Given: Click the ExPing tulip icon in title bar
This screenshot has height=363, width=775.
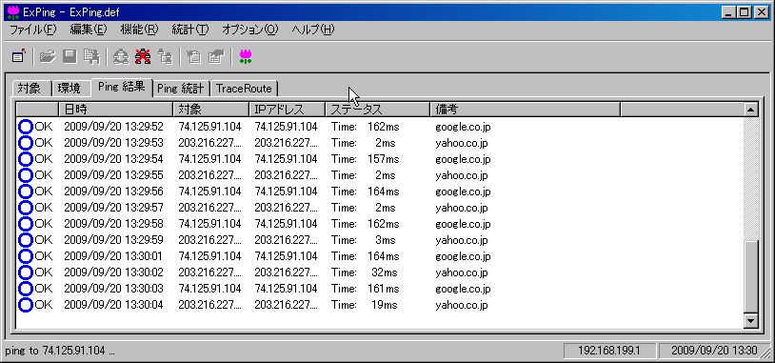Looking at the screenshot, I should tap(12, 11).
